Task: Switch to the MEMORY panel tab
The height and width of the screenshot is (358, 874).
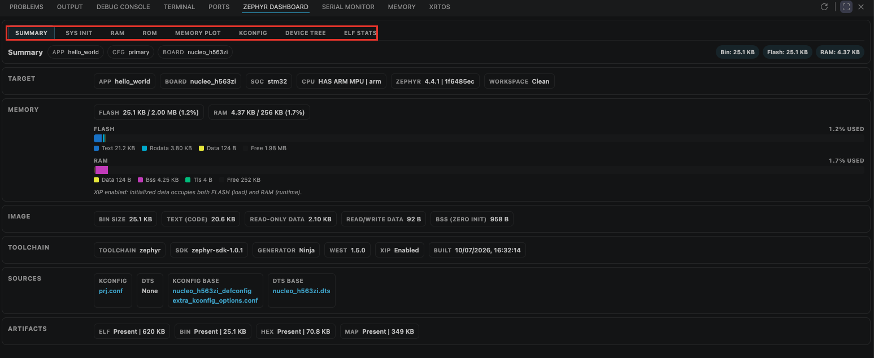Action: [x=402, y=7]
